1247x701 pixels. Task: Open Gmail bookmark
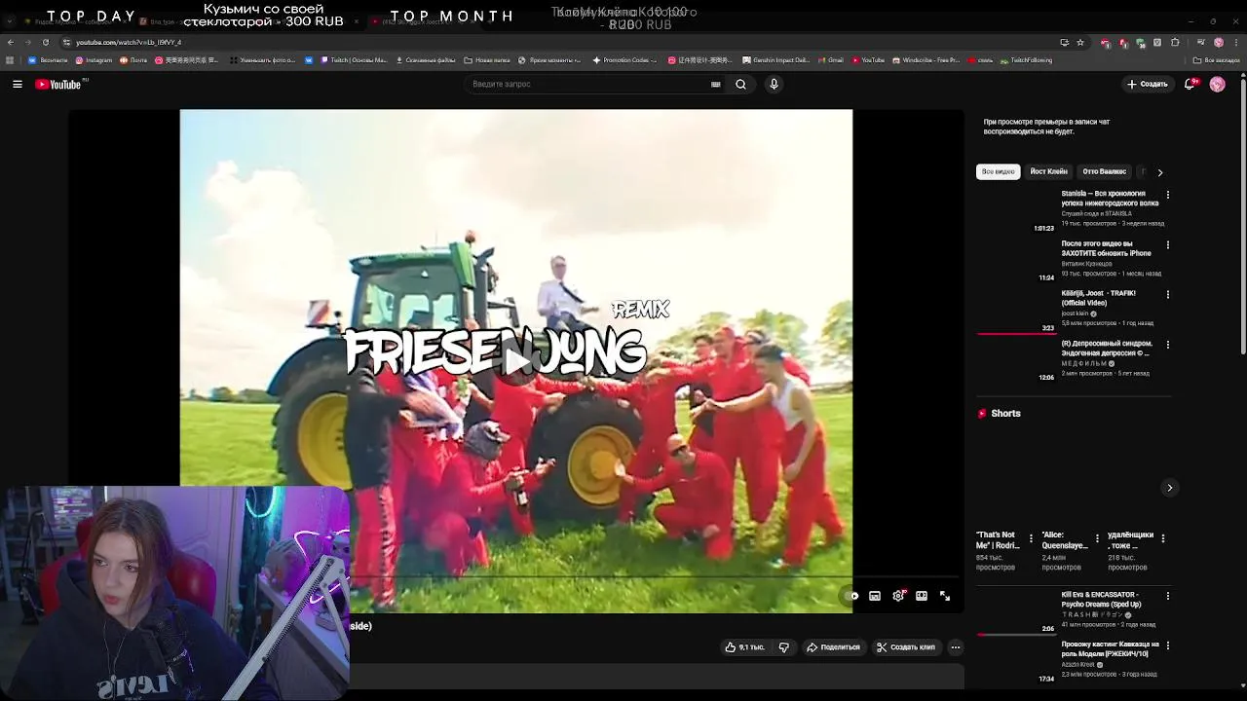(x=831, y=60)
